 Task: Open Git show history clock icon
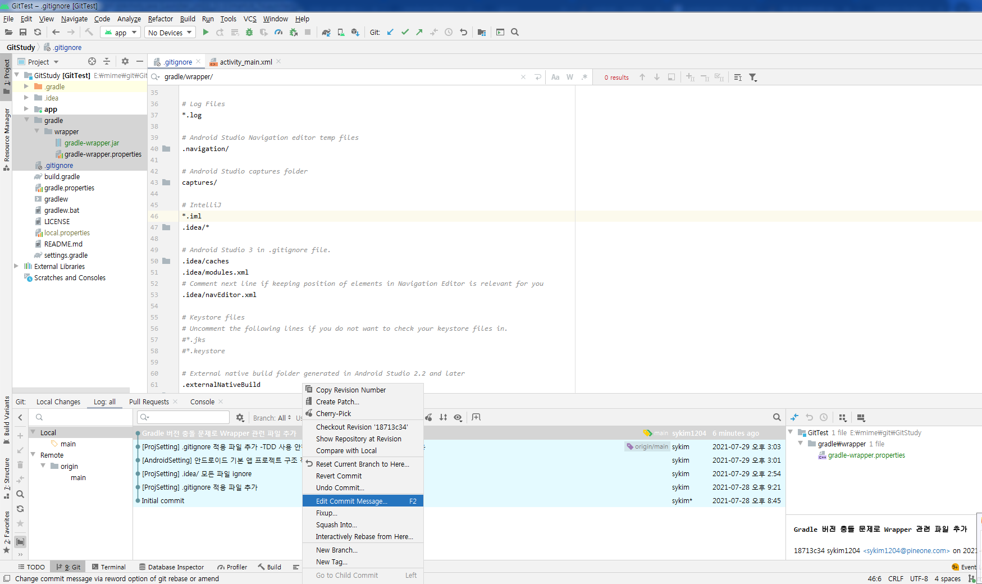449,32
